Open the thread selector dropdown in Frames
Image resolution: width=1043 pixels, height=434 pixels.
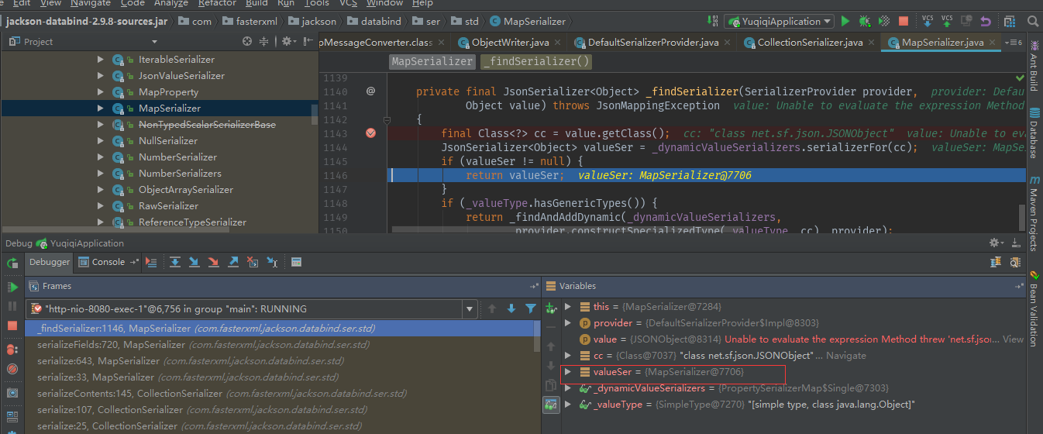pyautogui.click(x=469, y=309)
